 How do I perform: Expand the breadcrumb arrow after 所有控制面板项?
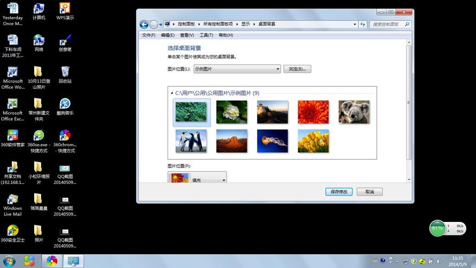[x=237, y=24]
